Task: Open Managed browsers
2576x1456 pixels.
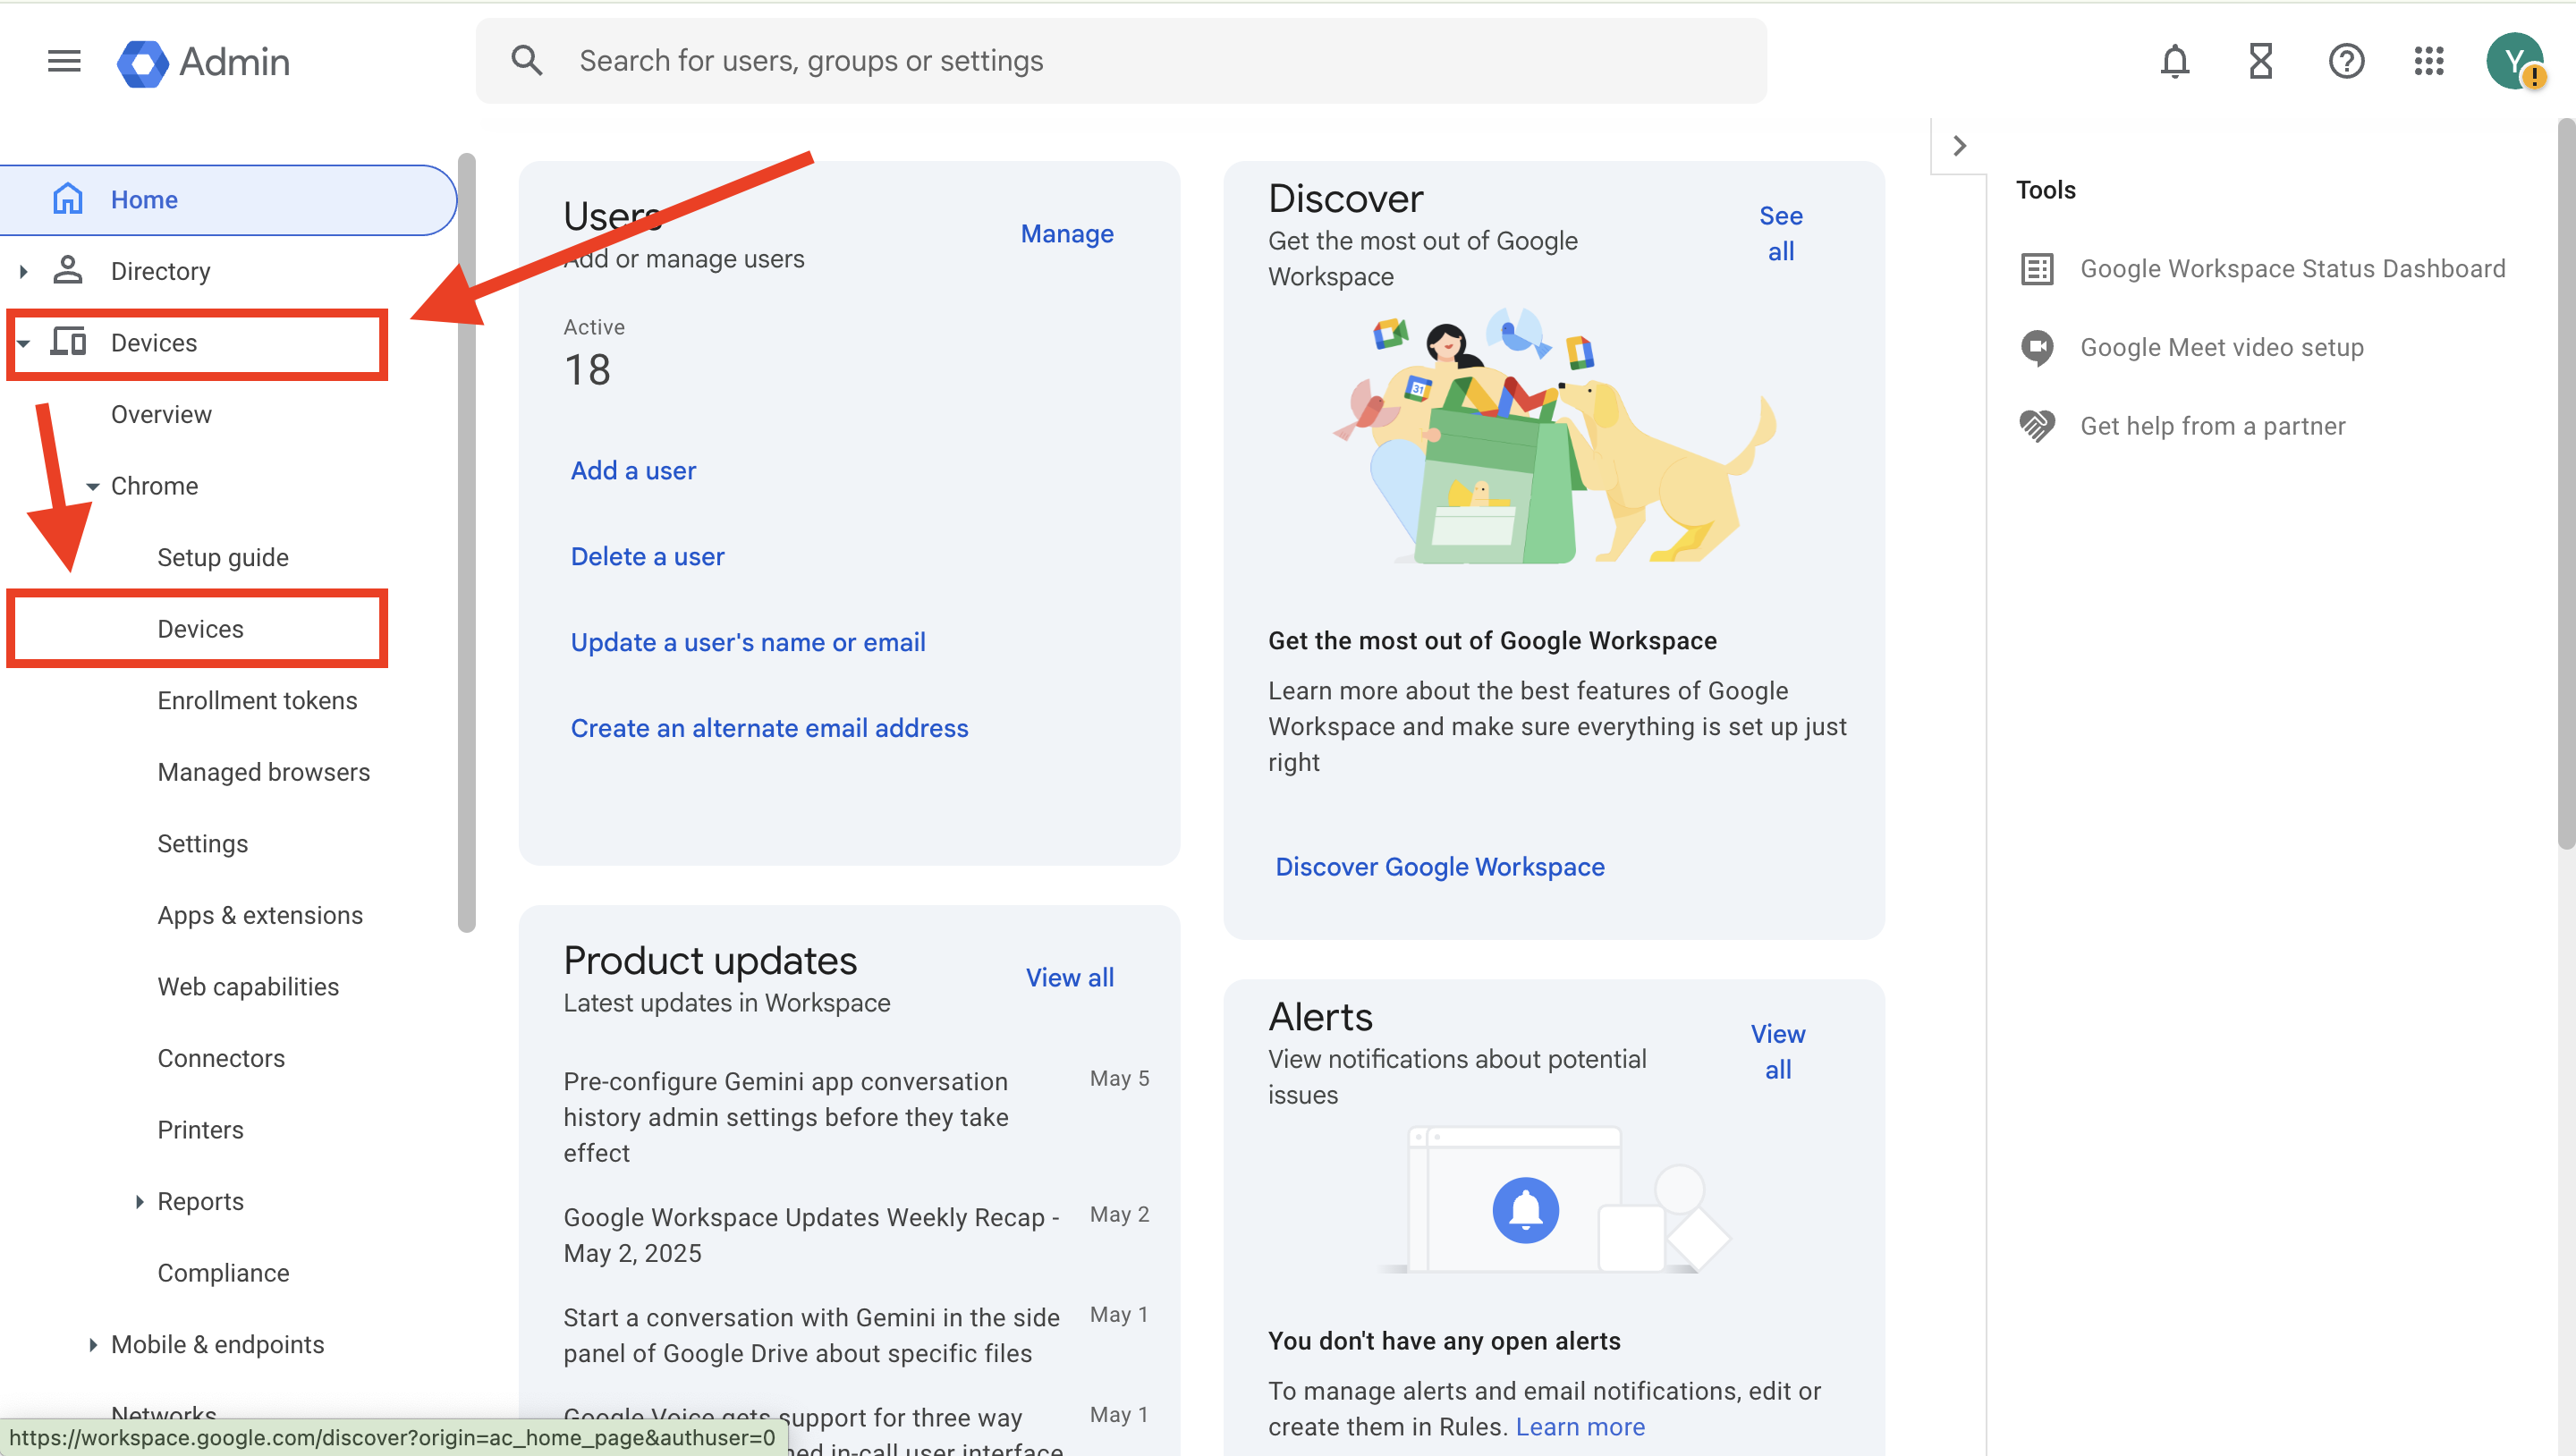Action: click(264, 772)
